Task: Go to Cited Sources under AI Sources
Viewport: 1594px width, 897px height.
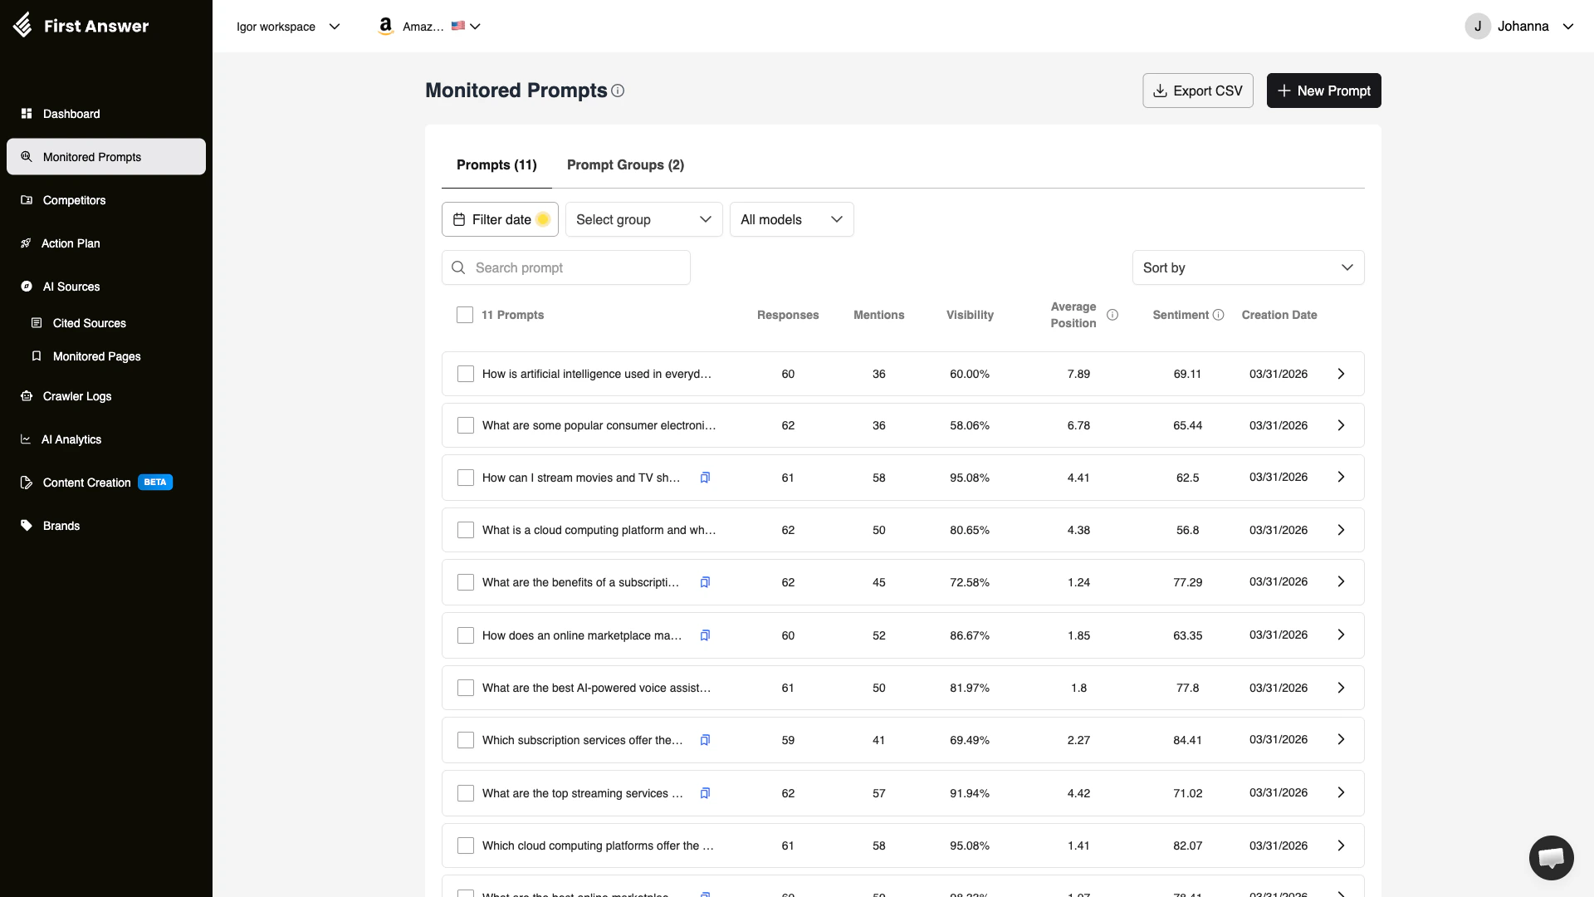Action: point(90,323)
